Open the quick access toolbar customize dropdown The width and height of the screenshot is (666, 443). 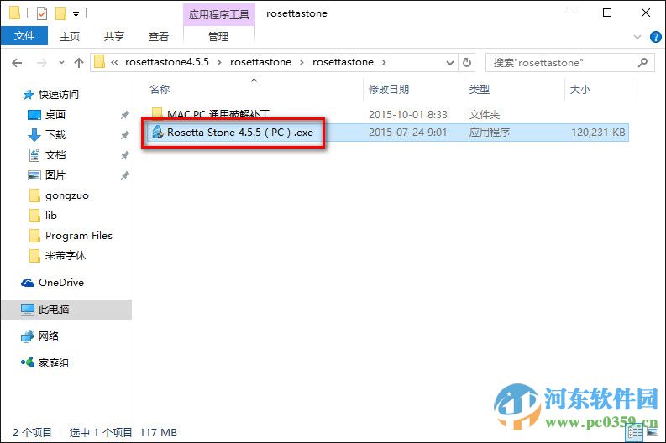76,14
